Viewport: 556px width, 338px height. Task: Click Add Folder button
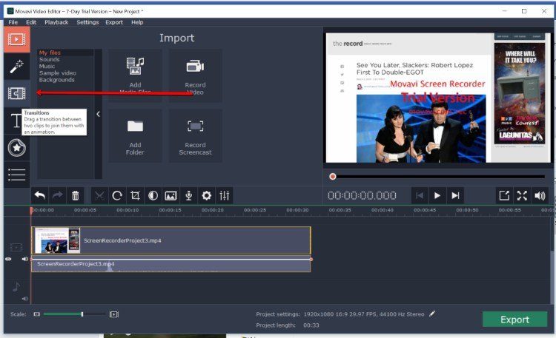135,136
